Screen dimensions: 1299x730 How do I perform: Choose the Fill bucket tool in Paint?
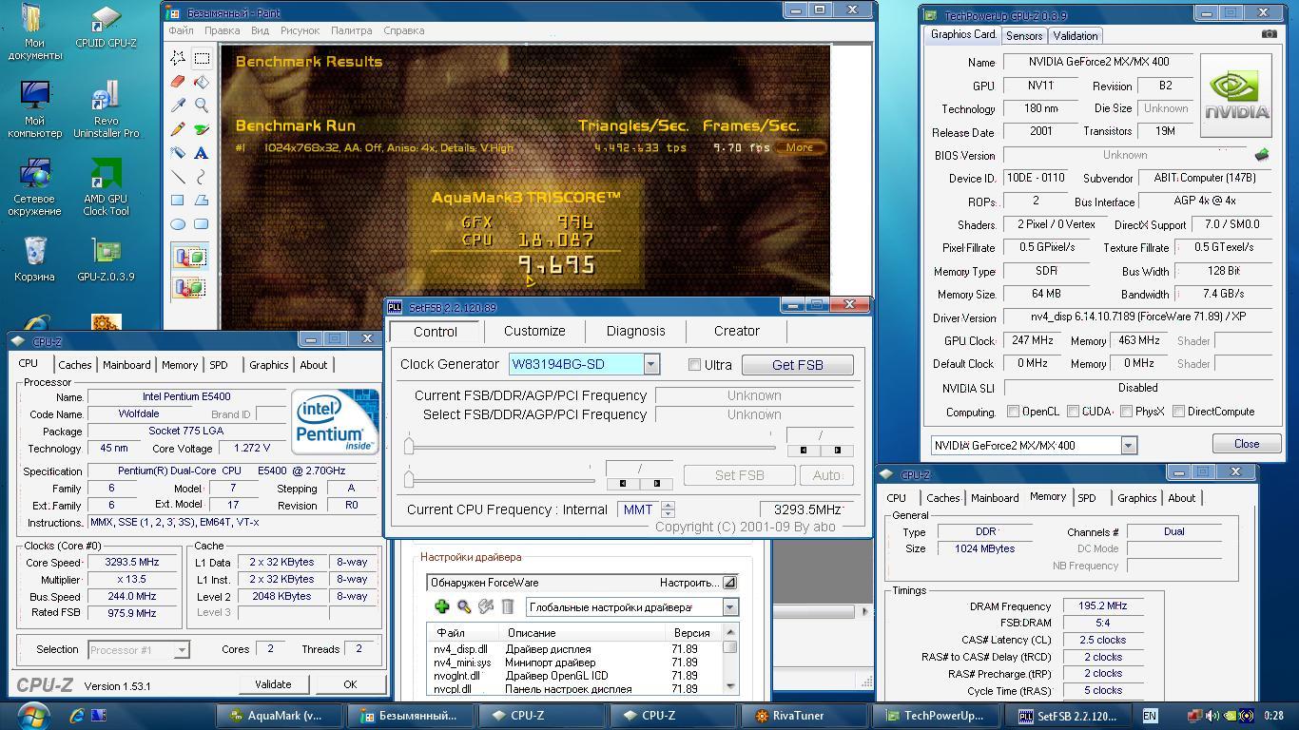pos(202,82)
